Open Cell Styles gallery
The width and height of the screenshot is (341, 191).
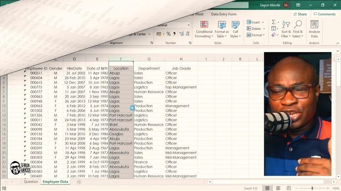pos(236,30)
